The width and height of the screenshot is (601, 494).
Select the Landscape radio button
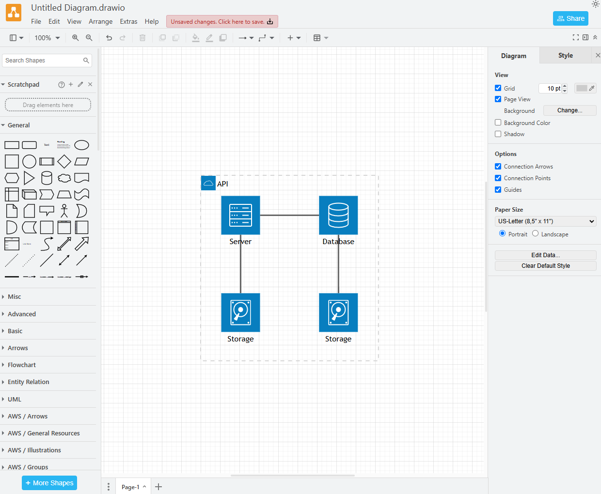click(x=535, y=234)
